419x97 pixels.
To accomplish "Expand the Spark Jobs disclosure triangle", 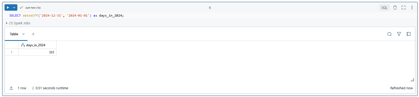I will click(x=7, y=23).
